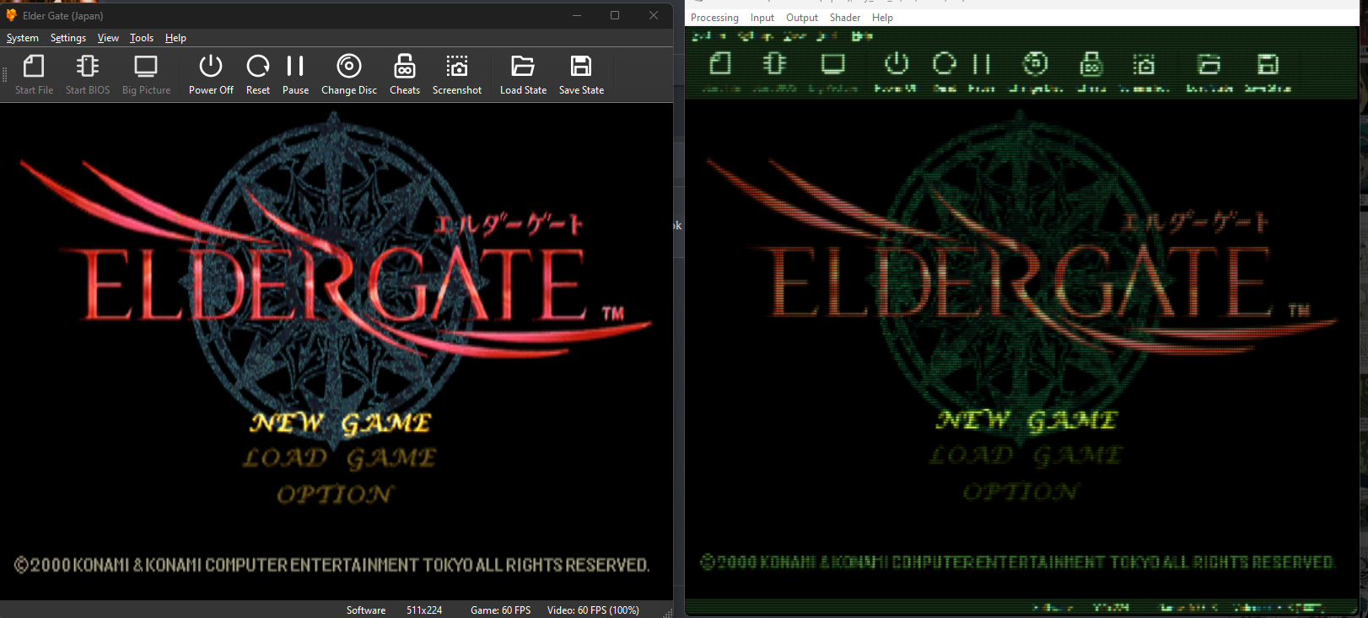Minimize the DuckStation window
This screenshot has height=618, width=1368.
[x=577, y=15]
